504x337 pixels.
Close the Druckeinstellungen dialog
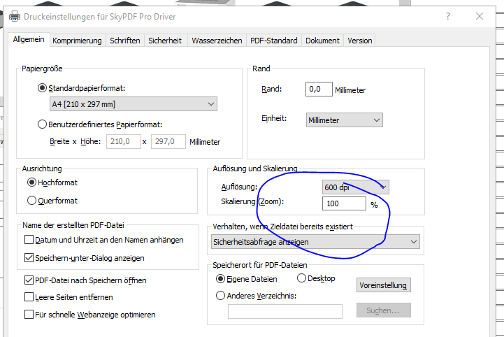(x=480, y=16)
